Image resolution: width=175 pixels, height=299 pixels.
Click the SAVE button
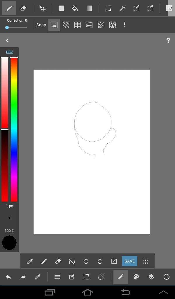click(x=129, y=261)
